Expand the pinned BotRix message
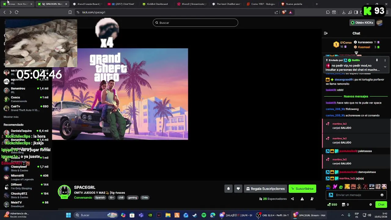This screenshot has width=391, height=220. (x=385, y=67)
